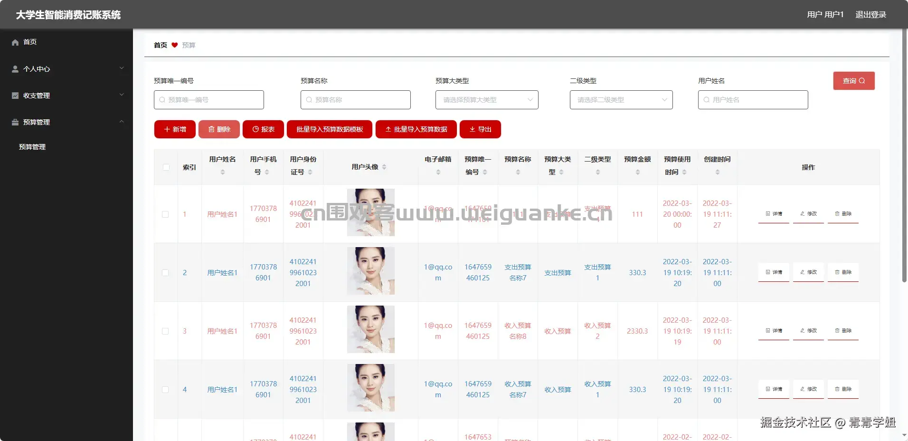The image size is (908, 441).
Task: Sort table by 用户姓名 column arrows
Action: click(223, 172)
